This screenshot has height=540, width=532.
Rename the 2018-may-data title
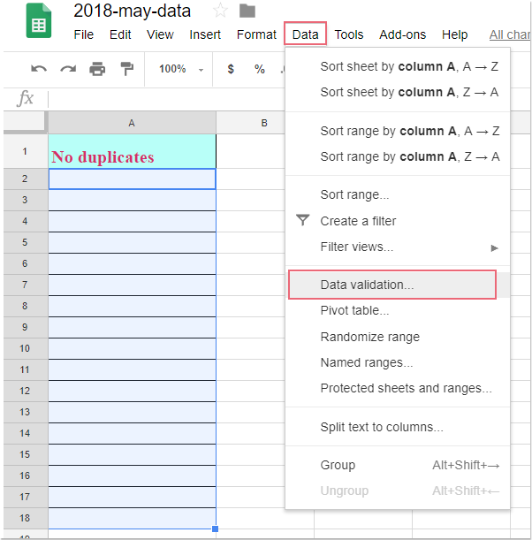coord(132,11)
